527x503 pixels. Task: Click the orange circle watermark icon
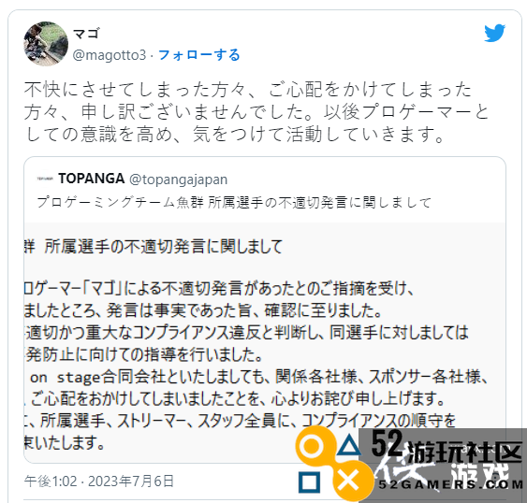coord(313,446)
